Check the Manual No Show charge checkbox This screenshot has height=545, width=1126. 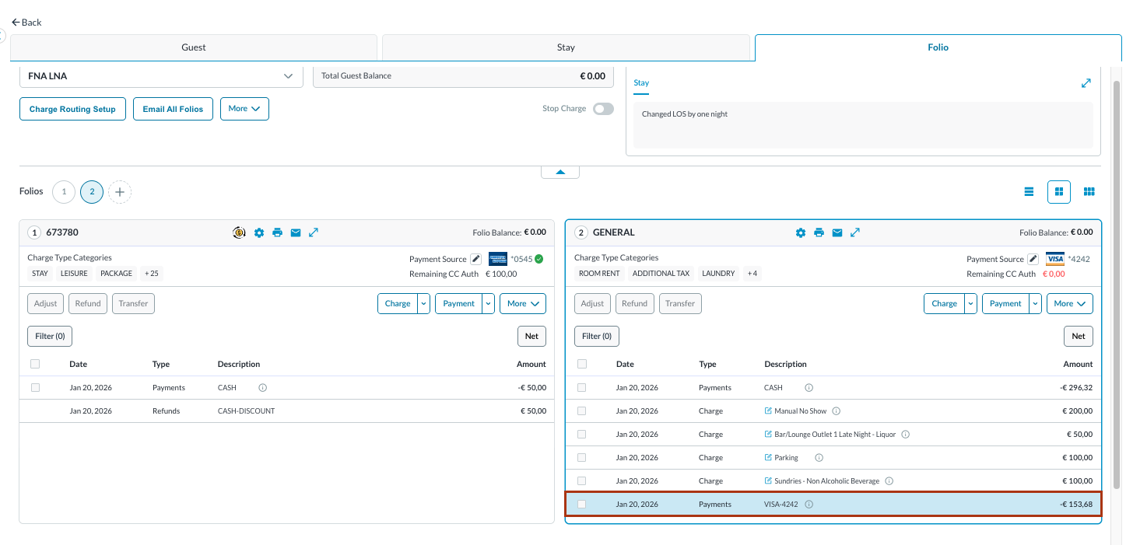(582, 411)
